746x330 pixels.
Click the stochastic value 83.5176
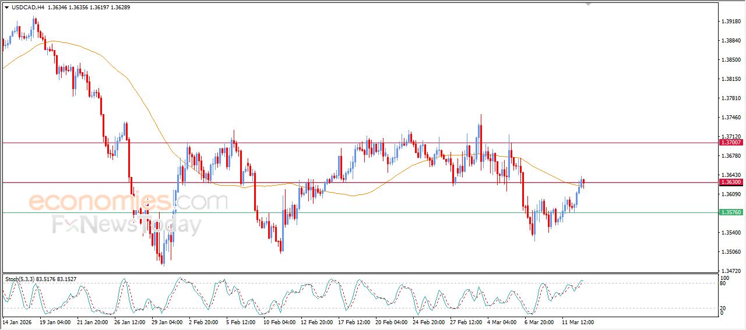pos(46,279)
